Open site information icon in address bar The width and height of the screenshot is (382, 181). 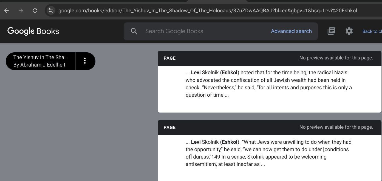[x=51, y=11]
